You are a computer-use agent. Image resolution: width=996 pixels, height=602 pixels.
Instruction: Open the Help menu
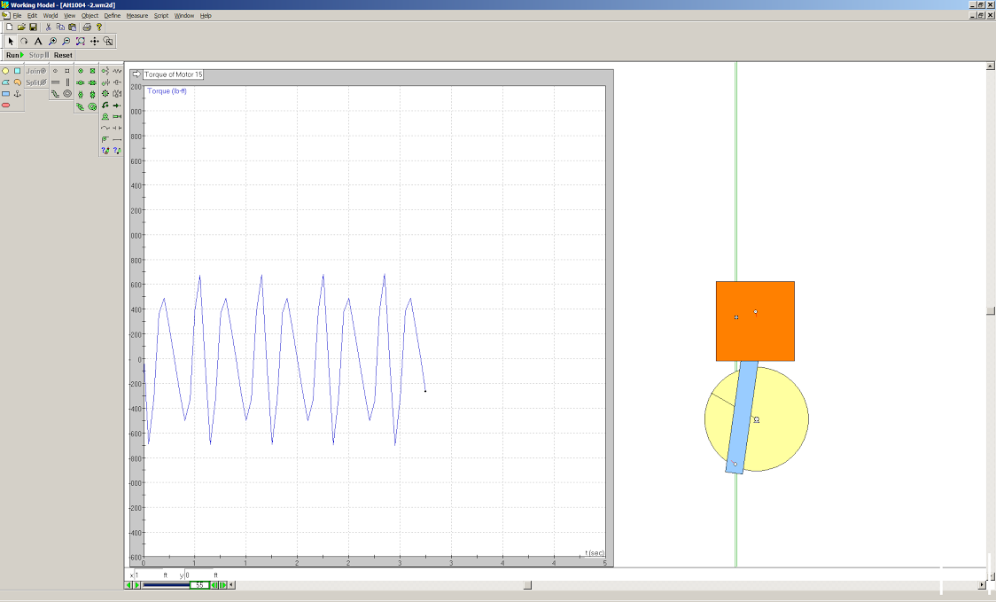point(206,16)
